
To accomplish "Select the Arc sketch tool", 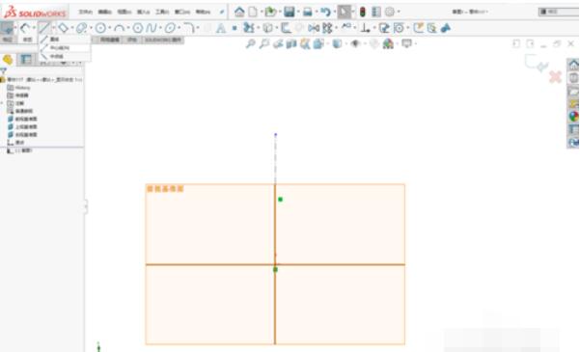I will click(119, 28).
